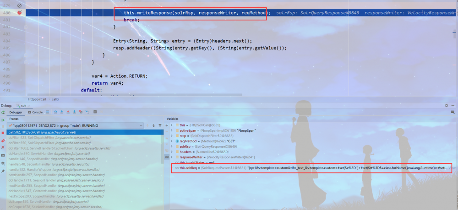This screenshot has width=458, height=210.
Task: Click the frames list vertical scrollbar
Action: tap(163, 147)
